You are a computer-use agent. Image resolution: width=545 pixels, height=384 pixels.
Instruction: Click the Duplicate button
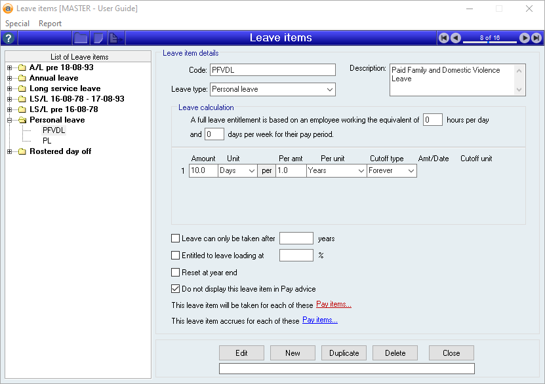click(x=344, y=353)
